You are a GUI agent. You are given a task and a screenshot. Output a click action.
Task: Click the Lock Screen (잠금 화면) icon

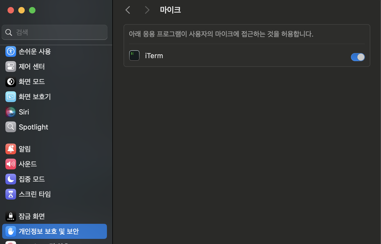(11, 216)
